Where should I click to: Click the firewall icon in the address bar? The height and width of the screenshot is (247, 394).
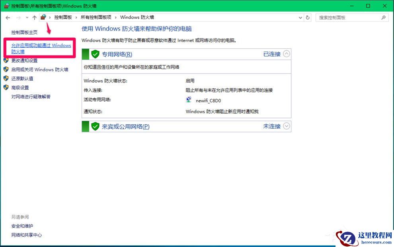(44, 17)
